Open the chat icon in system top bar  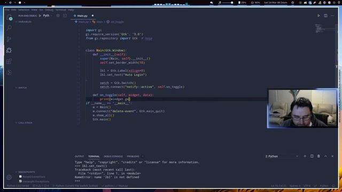(212, 3)
